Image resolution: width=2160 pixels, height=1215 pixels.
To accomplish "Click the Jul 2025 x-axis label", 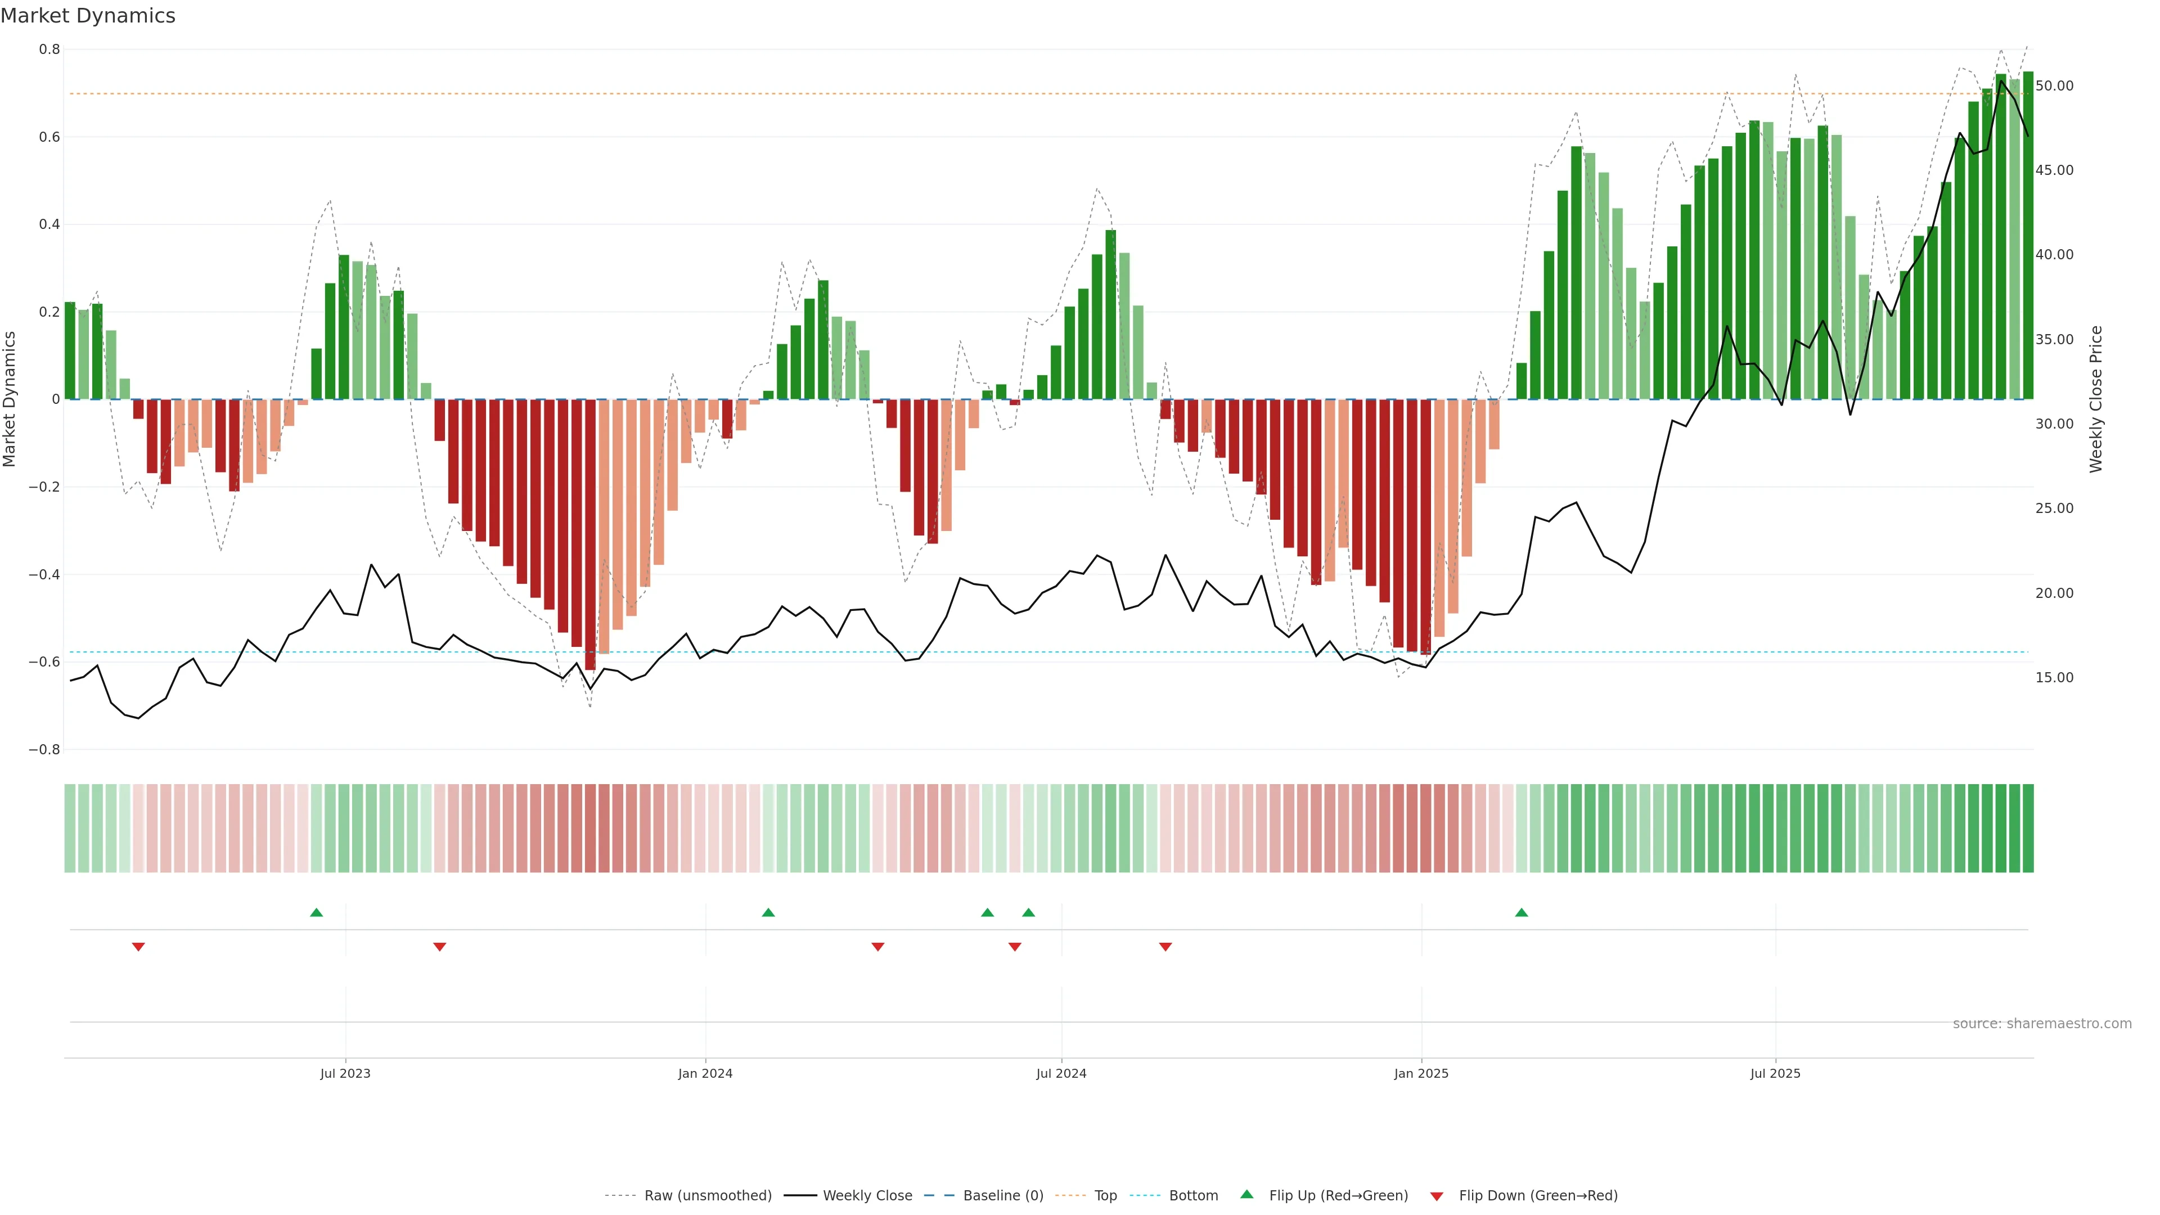I will [1775, 1073].
